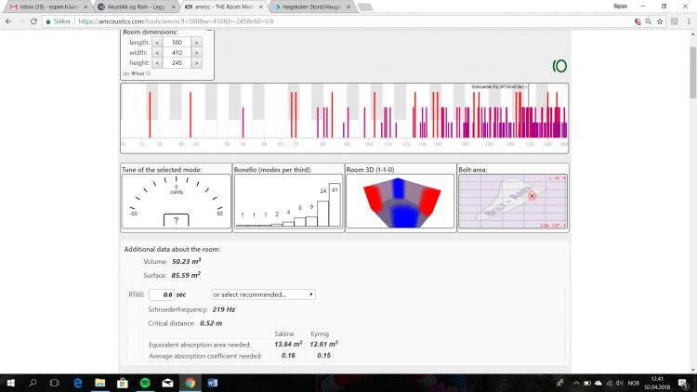Click the network icon in system tray

610,383
